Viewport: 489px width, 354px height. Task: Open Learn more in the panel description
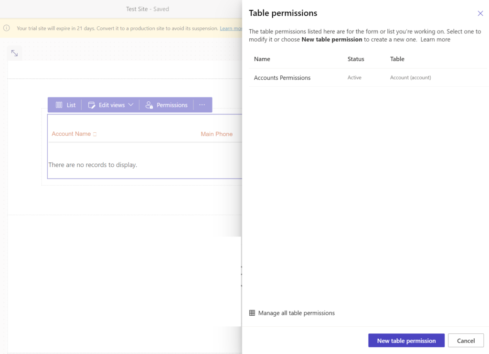[x=435, y=40]
